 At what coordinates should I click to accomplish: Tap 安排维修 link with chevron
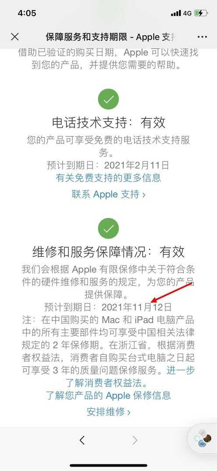108,411
